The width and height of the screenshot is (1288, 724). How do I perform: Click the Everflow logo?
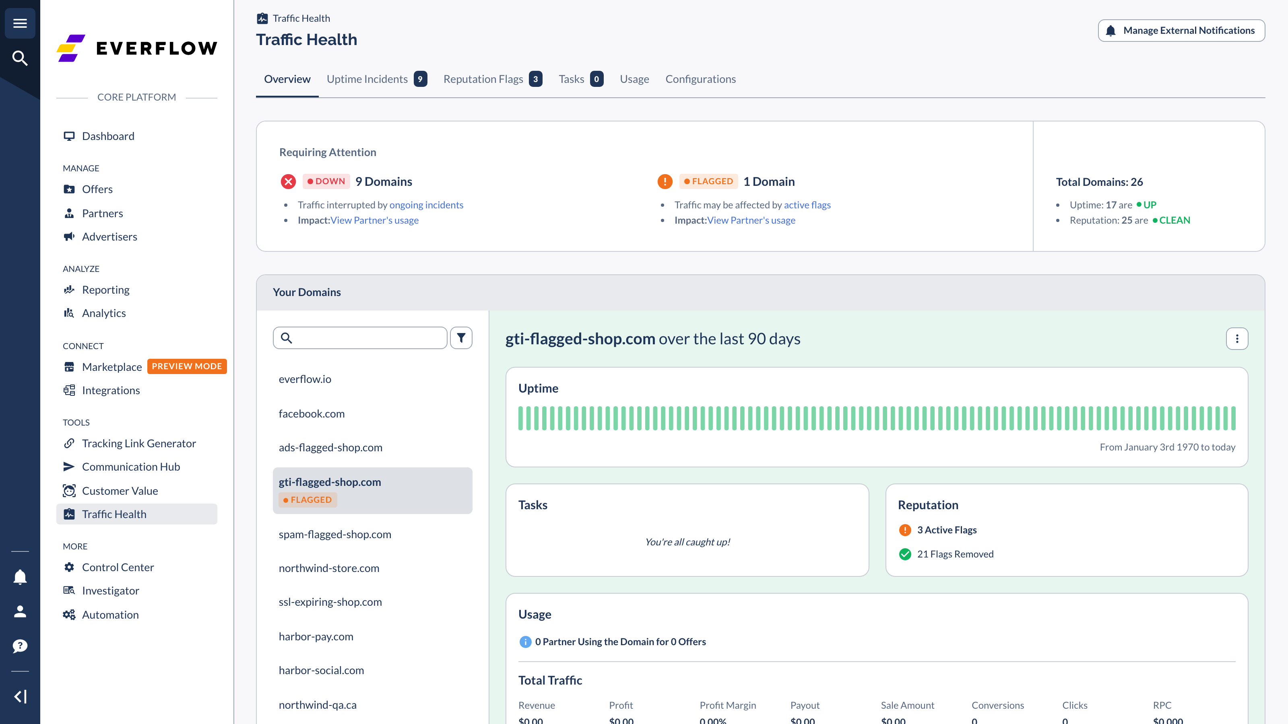tap(136, 48)
